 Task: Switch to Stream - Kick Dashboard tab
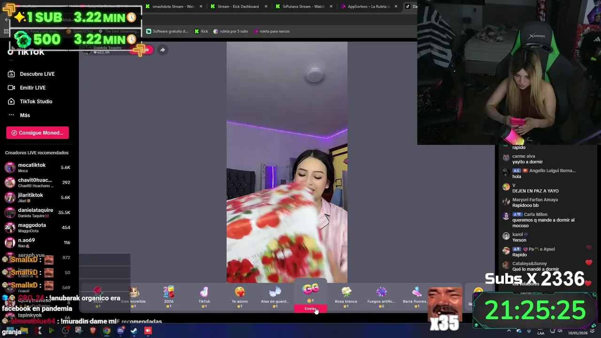click(238, 7)
